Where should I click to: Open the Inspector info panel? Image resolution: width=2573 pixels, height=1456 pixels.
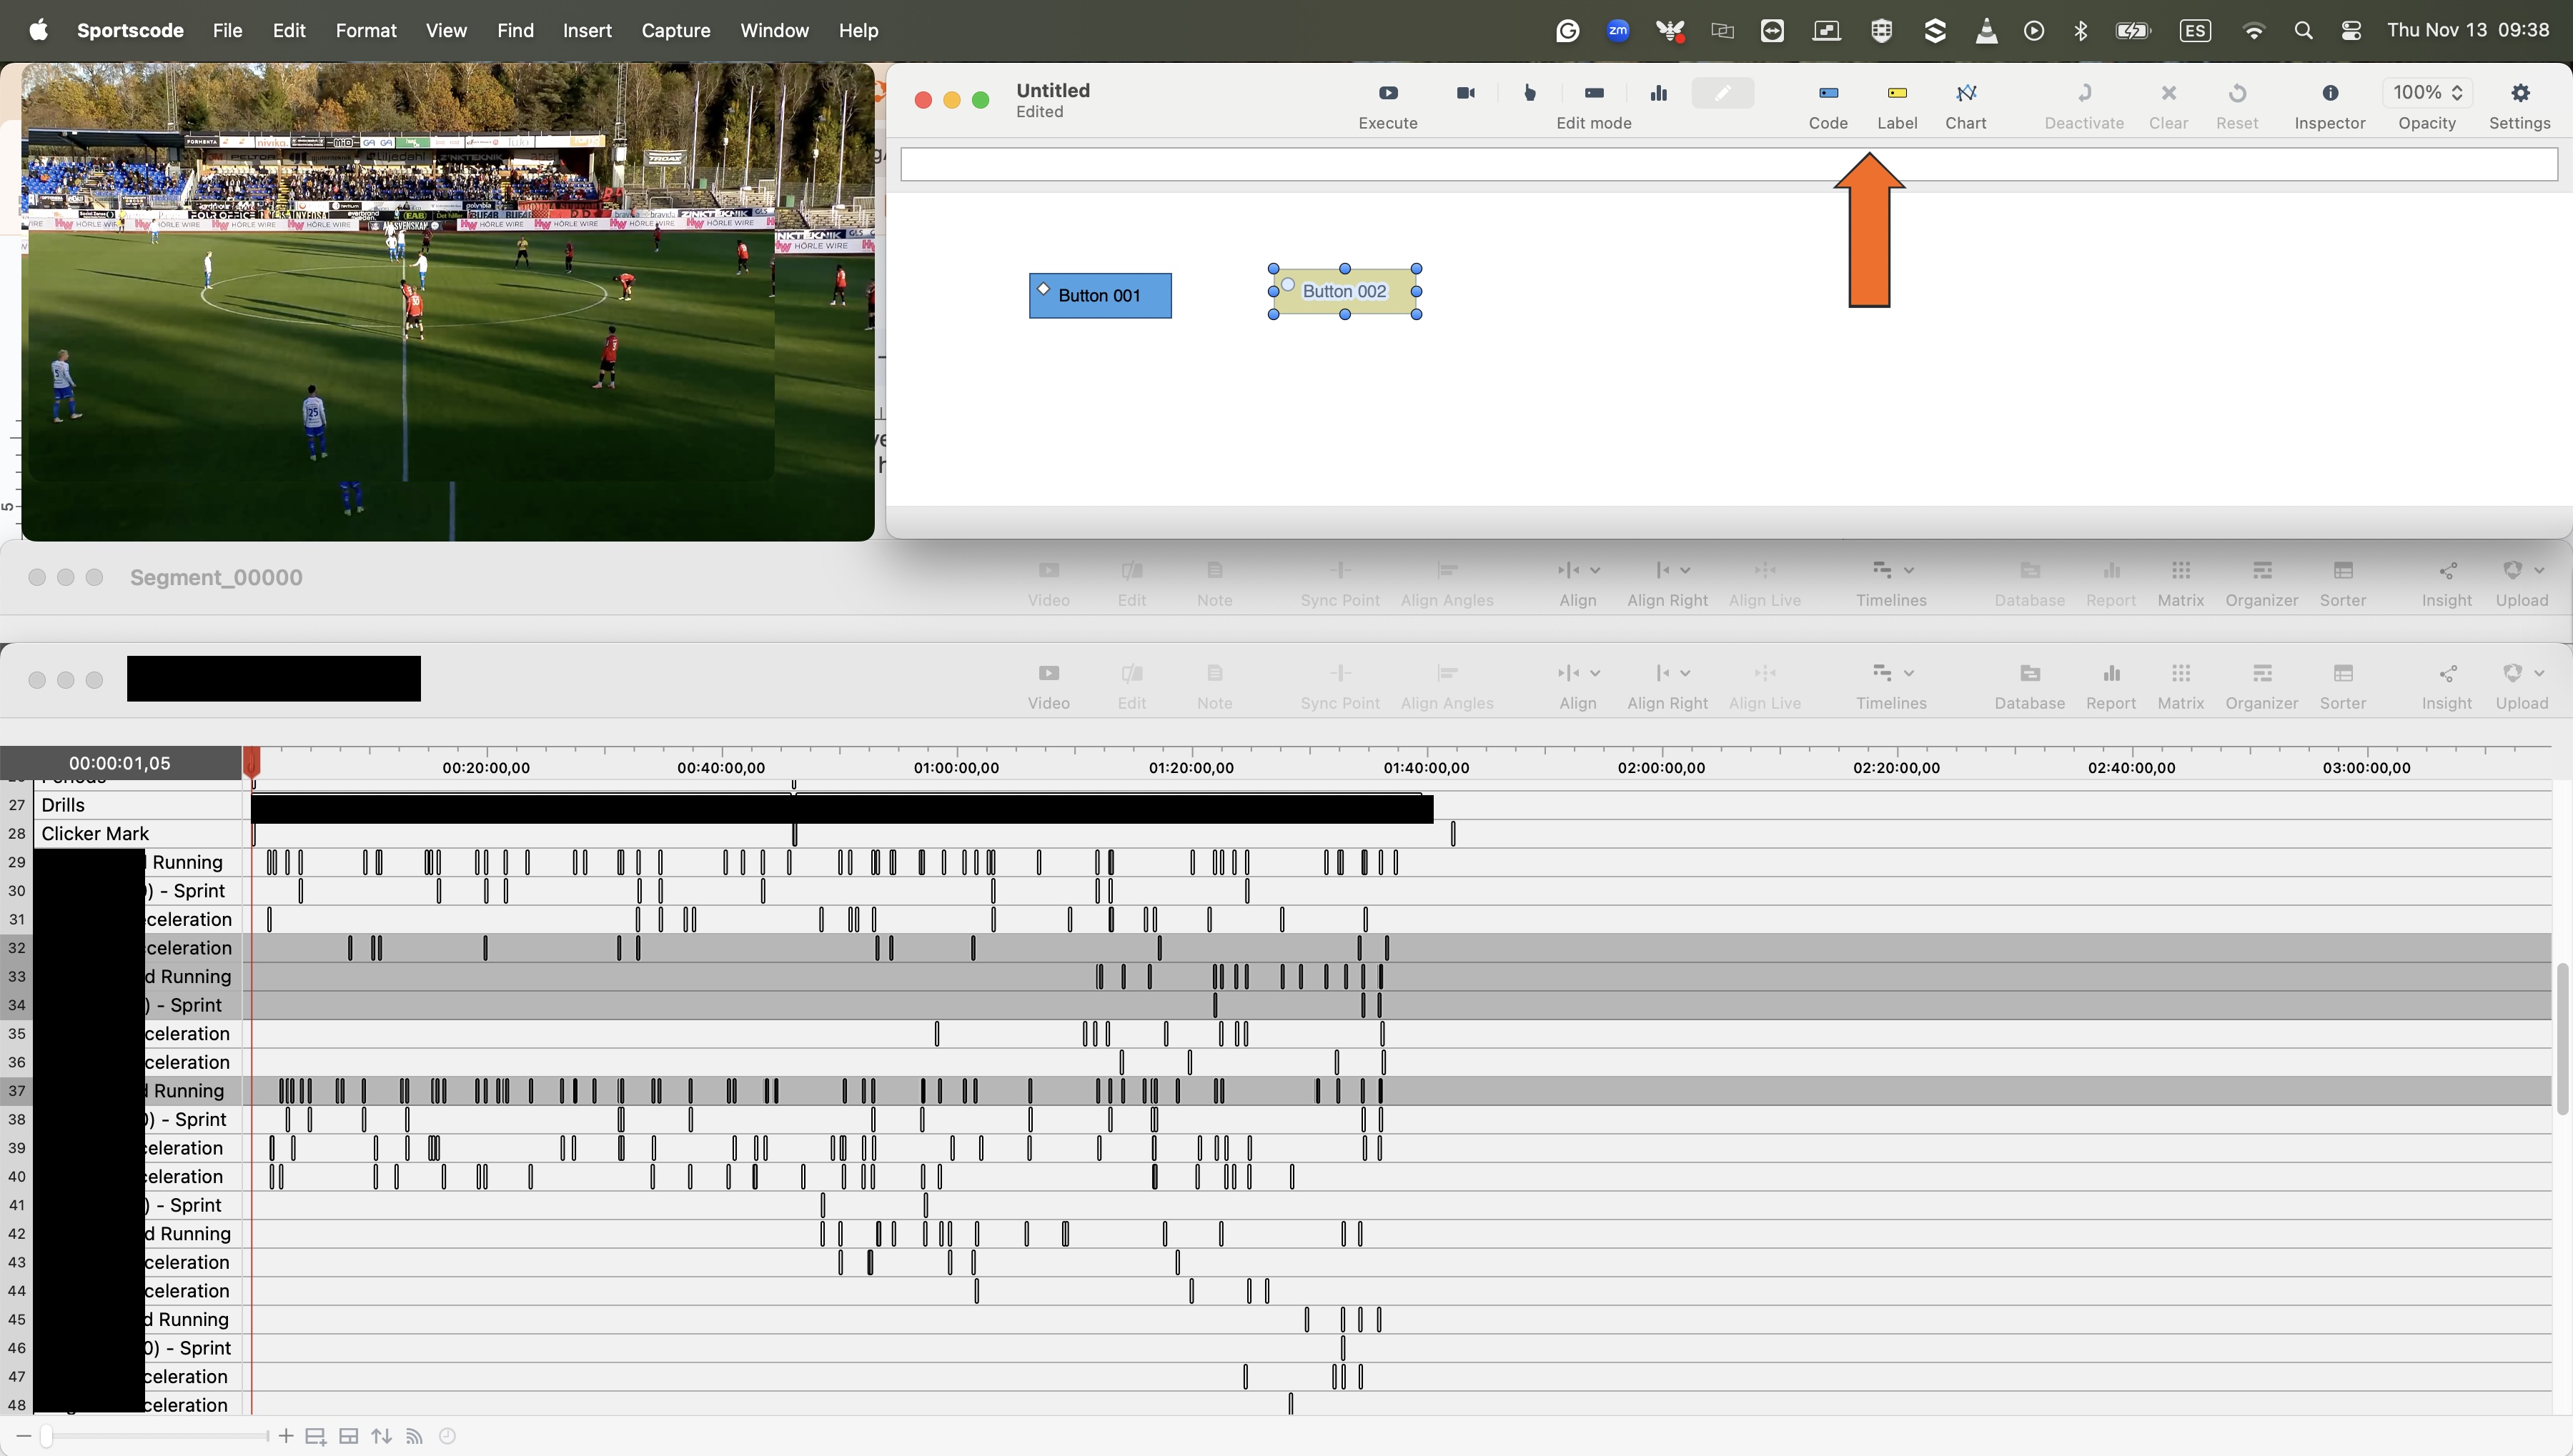pyautogui.click(x=2330, y=93)
